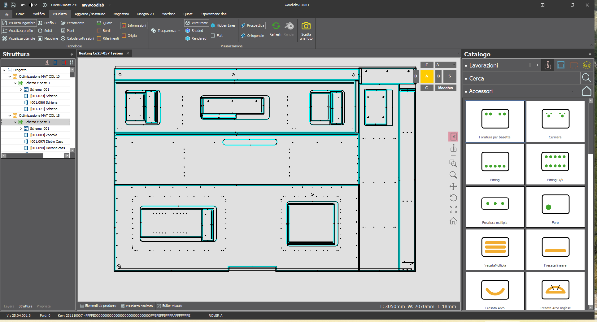This screenshot has height=322, width=597.
Task: Open the File menu
Action: (6, 14)
